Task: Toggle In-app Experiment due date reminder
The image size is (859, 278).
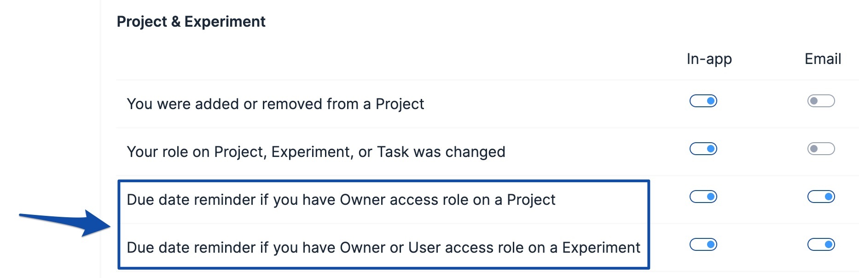Action: (x=703, y=244)
